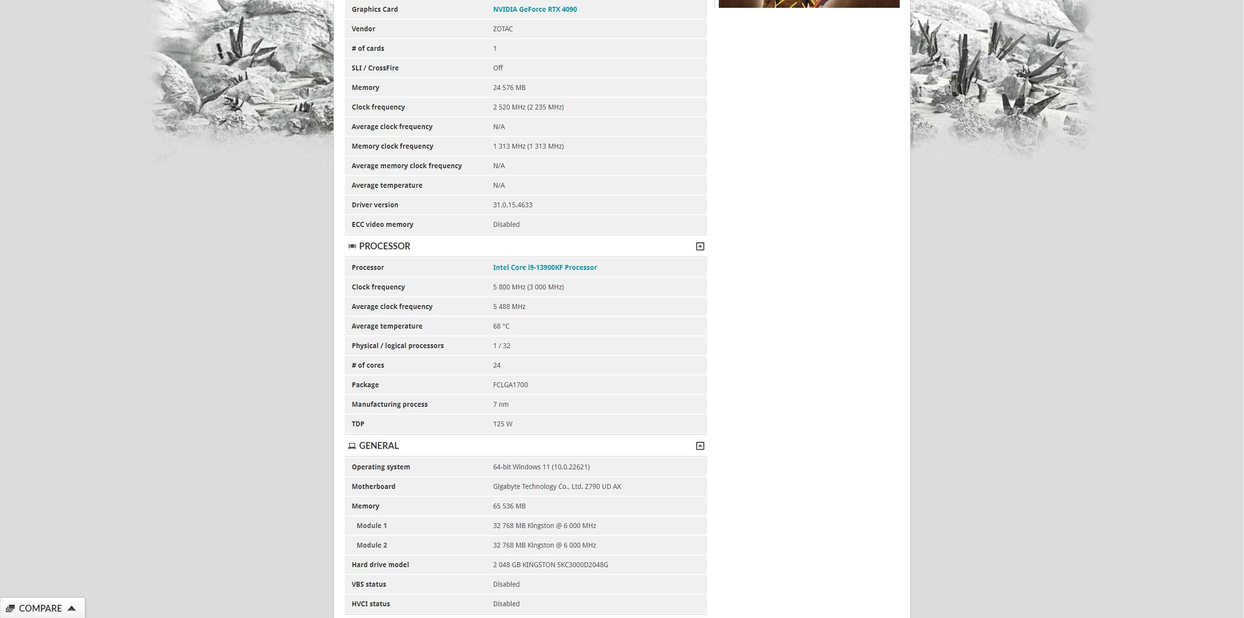This screenshot has height=618, width=1244.
Task: Click the GENERAL section heading
Action: point(379,446)
